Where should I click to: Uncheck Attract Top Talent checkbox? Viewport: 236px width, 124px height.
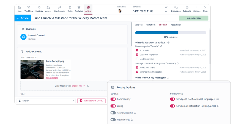(x=137, y=68)
